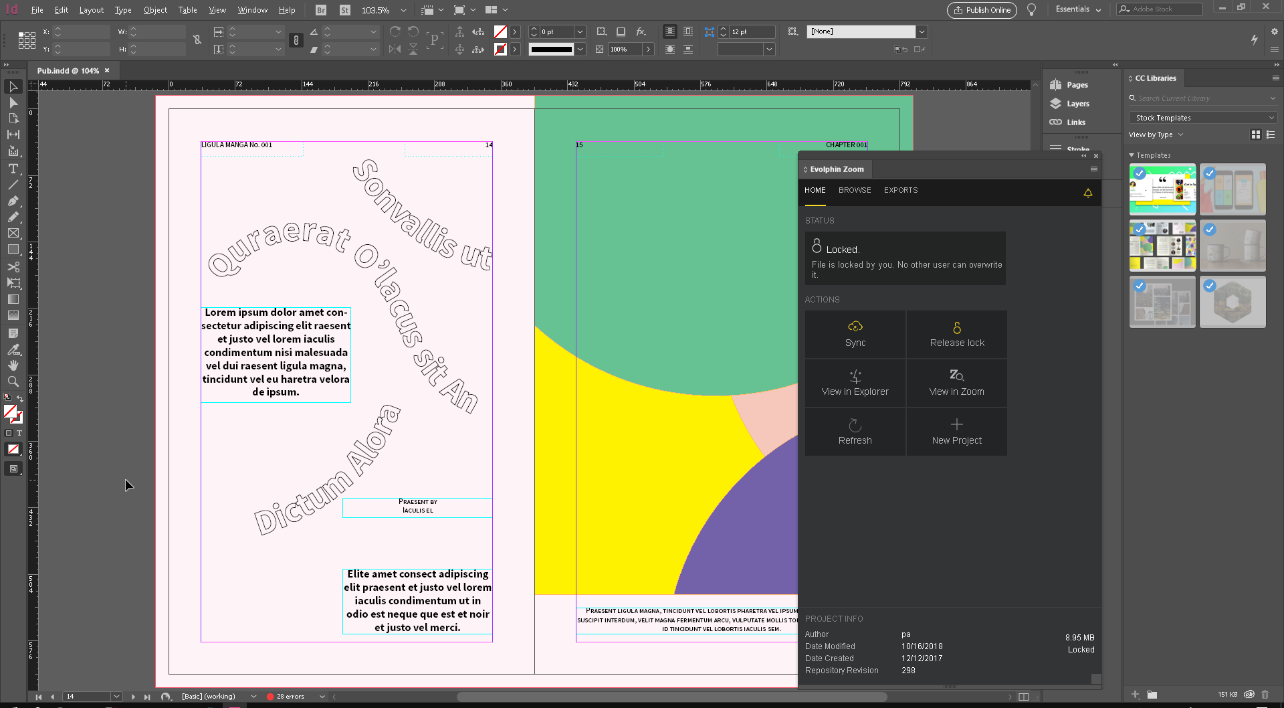Select the Gradient Swatch tool
This screenshot has width=1284, height=708.
tap(13, 299)
